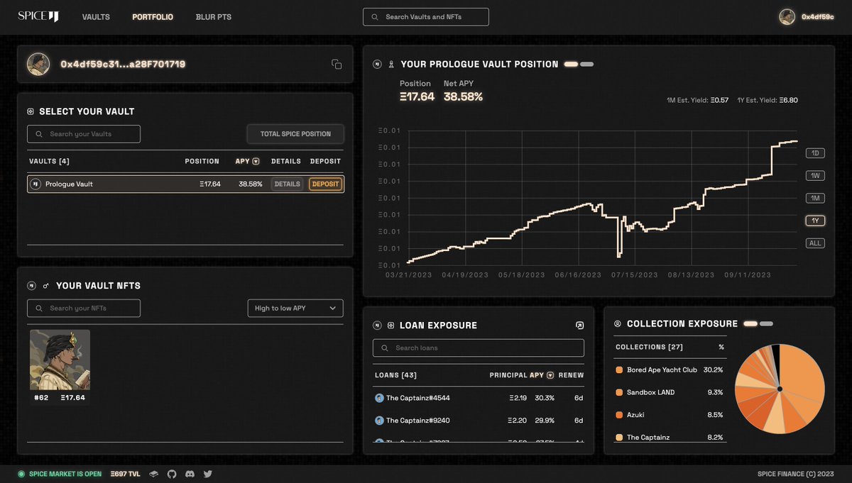Click the avatar beside the wallet address panel
Screen dimensions: 852x483
point(38,64)
